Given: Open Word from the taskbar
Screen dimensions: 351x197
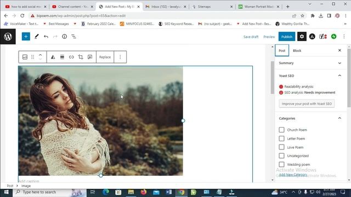Looking at the screenshot, I should pyautogui.click(x=169, y=192).
